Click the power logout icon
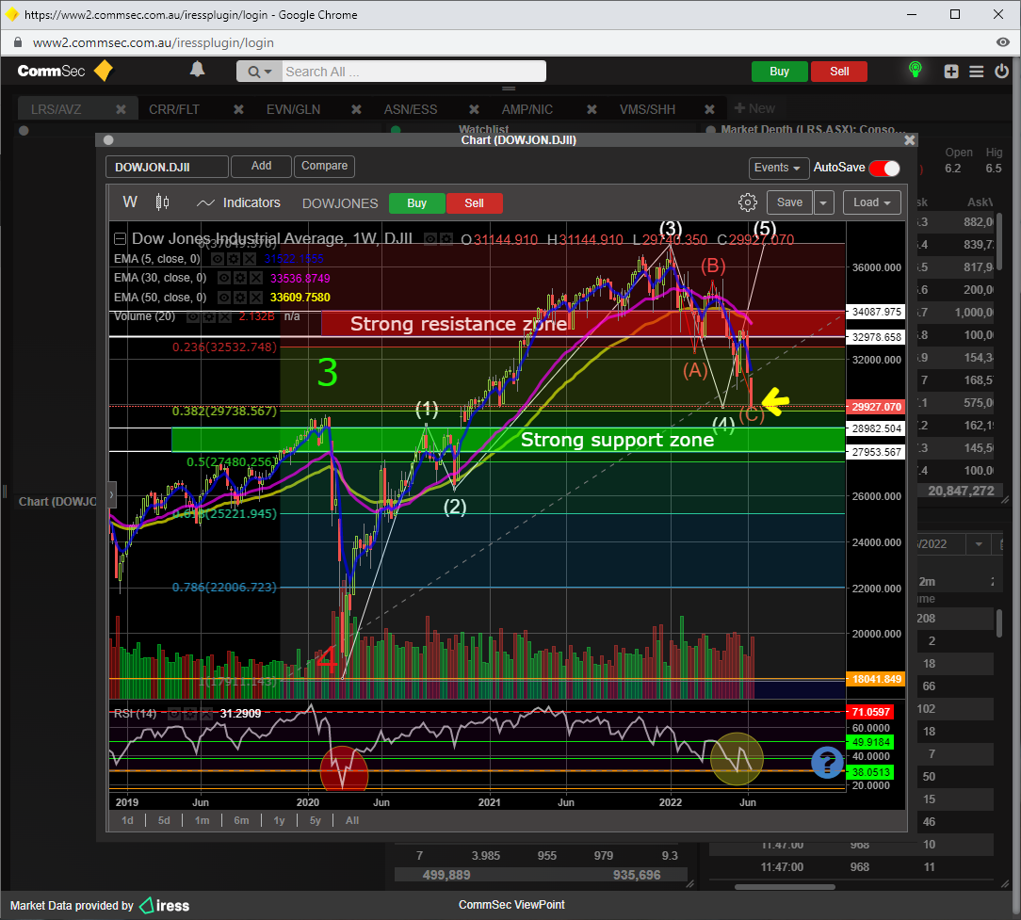This screenshot has height=920, width=1021. click(x=1001, y=71)
